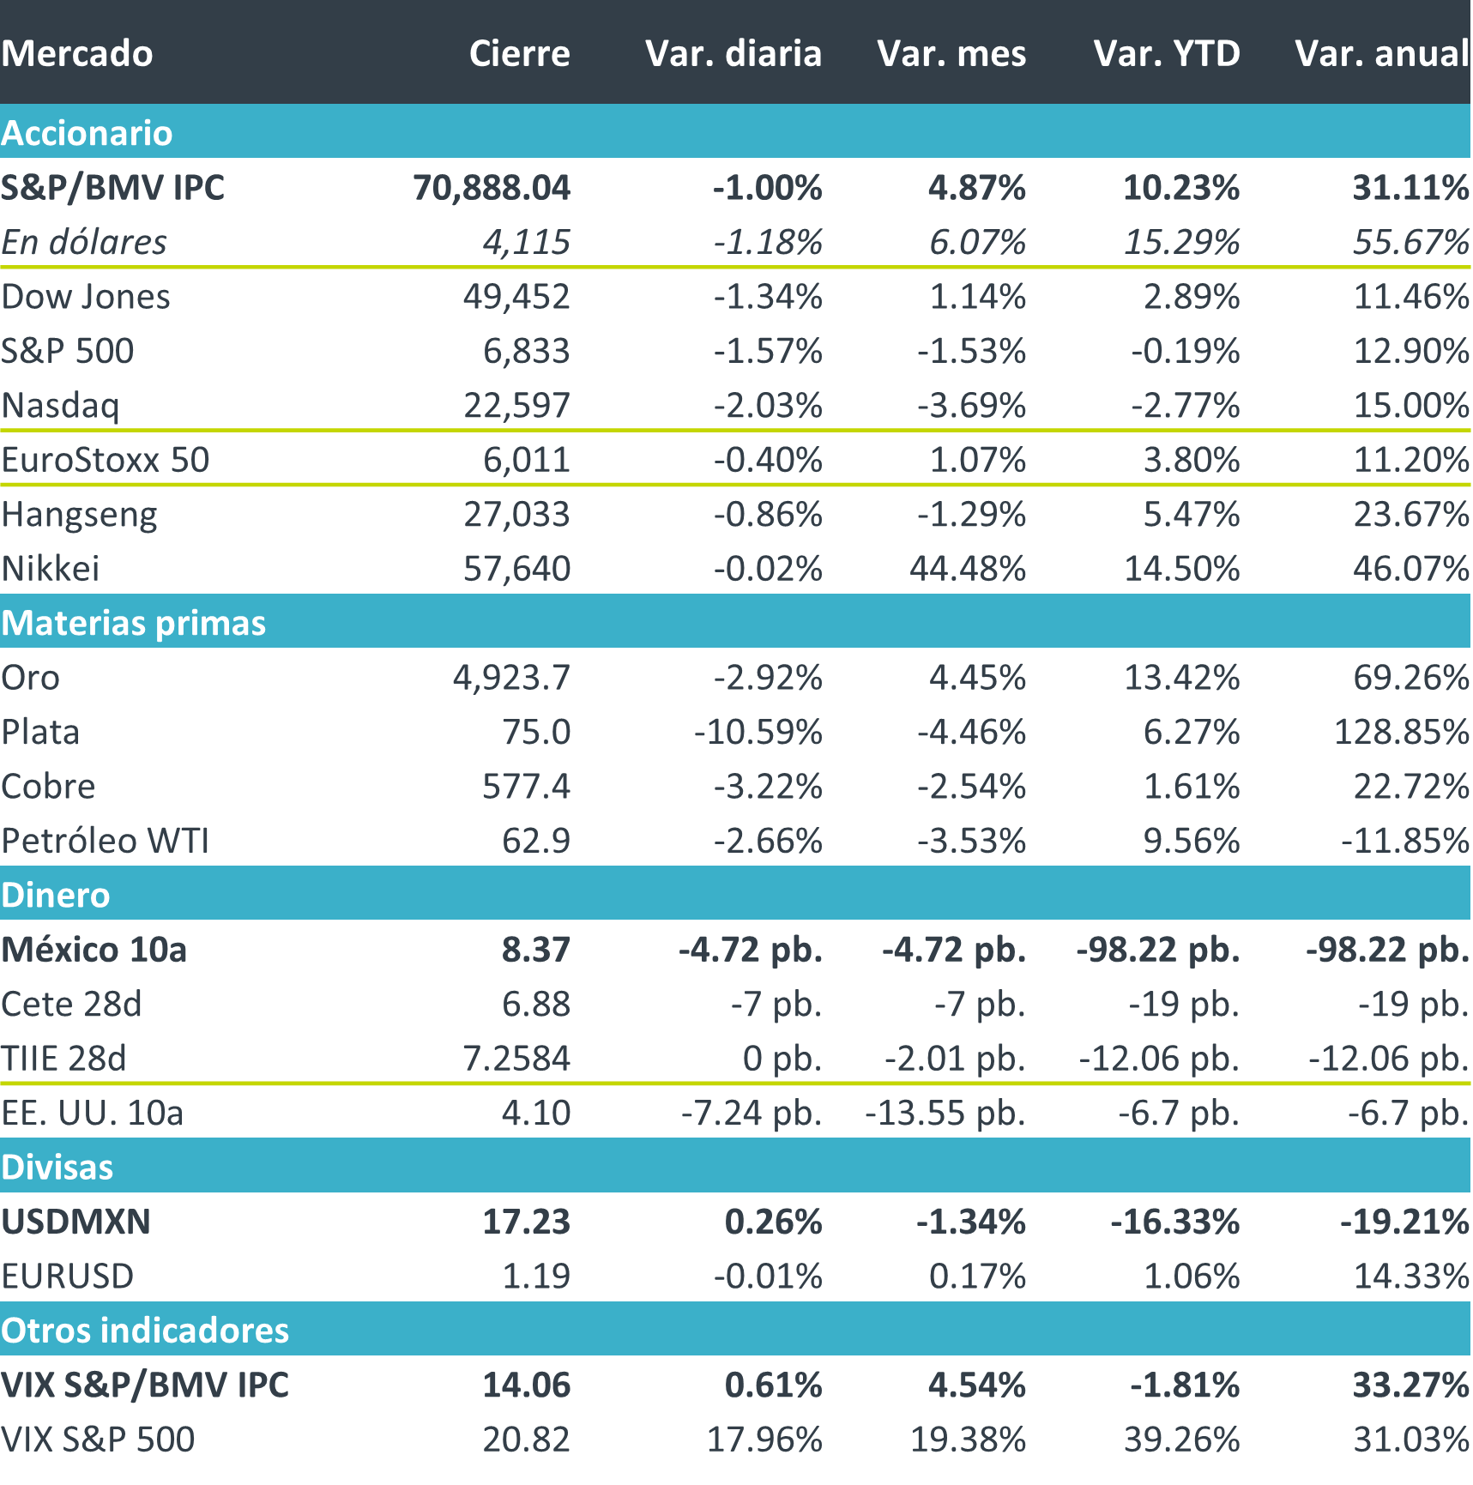Click the Divisas section header
Viewport: 1473px width, 1485px height.
pos(57,1167)
